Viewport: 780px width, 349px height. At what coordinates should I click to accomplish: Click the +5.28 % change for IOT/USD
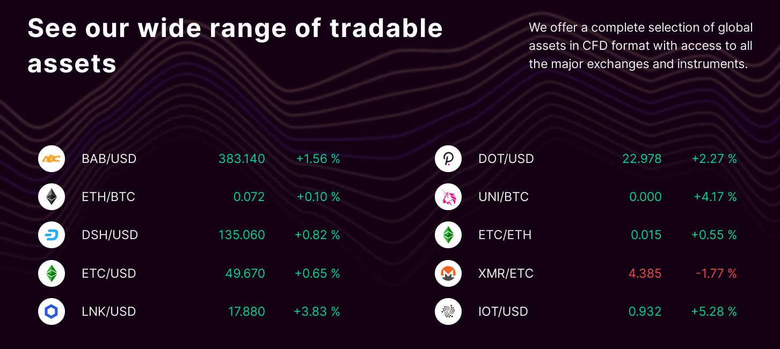click(x=714, y=311)
